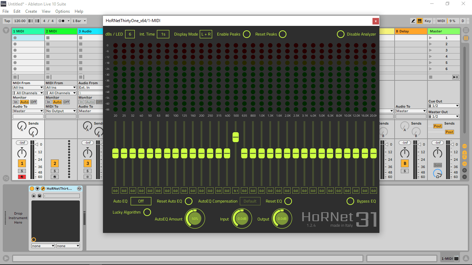Click the overview toggle icon left of mixer
Screen dimensions: 472x265
6,178
